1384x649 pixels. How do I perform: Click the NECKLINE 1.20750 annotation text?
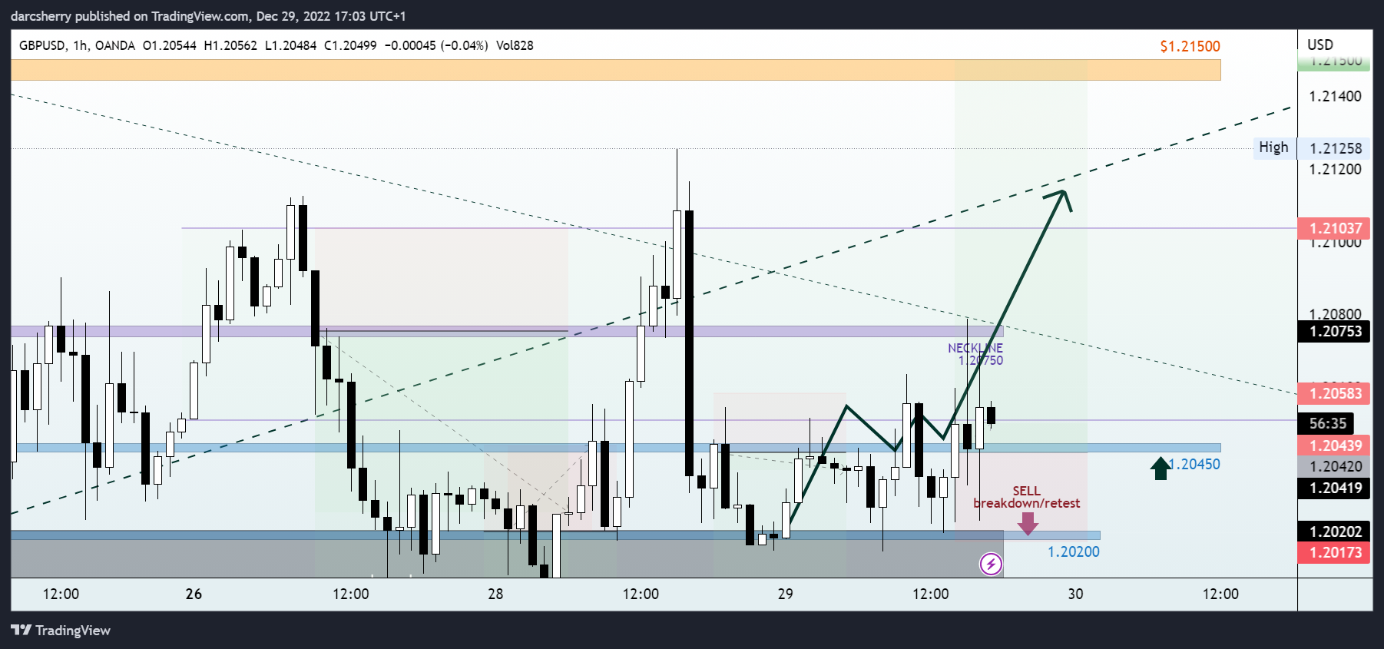pos(975,354)
